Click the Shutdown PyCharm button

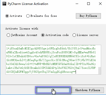click(88, 90)
